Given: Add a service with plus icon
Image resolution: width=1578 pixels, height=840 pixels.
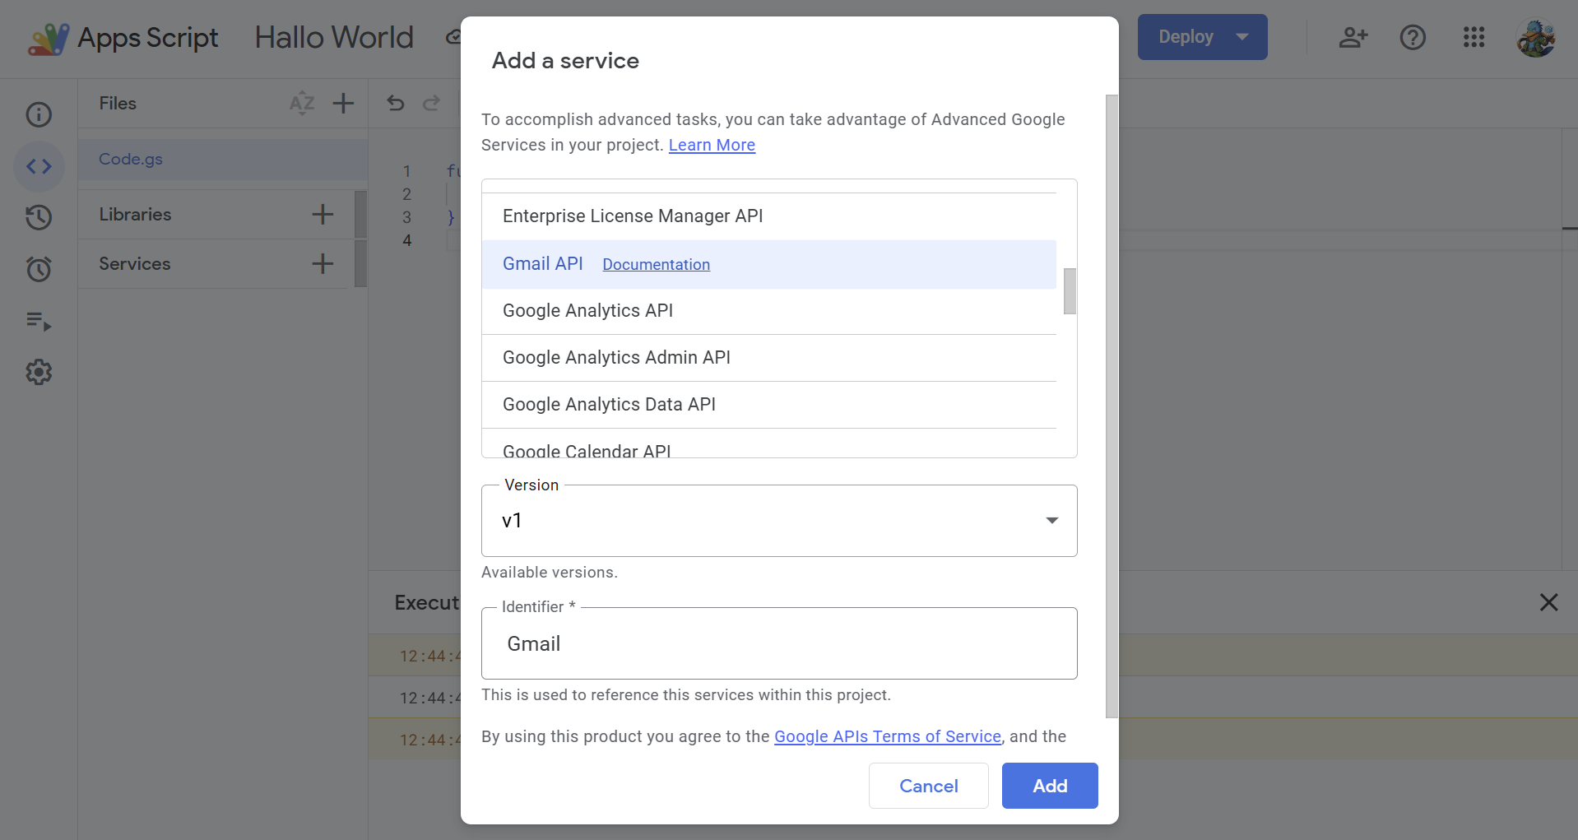Looking at the screenshot, I should point(323,263).
